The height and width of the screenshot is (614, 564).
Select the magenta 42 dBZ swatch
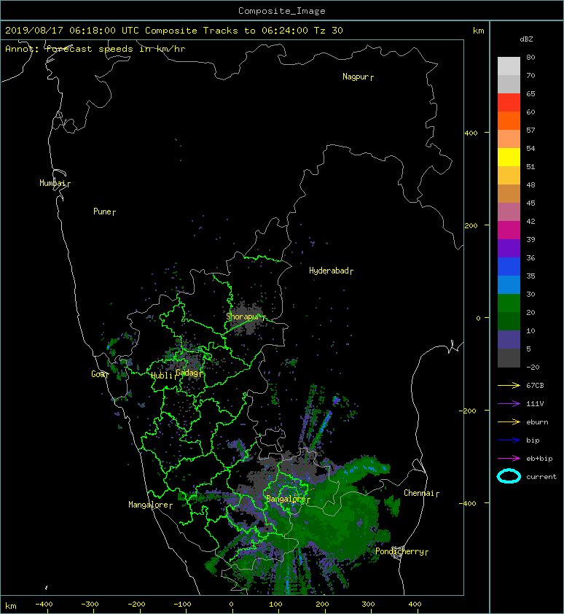[x=509, y=230]
